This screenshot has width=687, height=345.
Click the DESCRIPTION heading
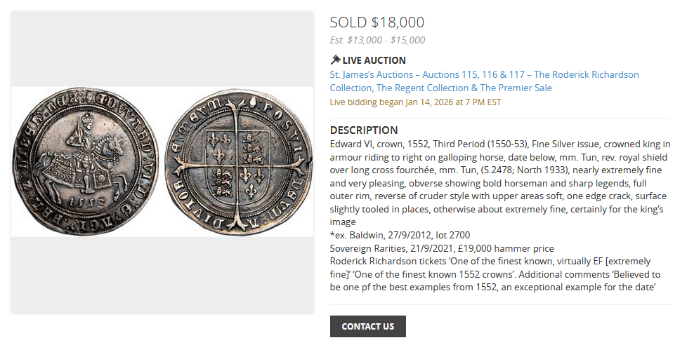(364, 130)
